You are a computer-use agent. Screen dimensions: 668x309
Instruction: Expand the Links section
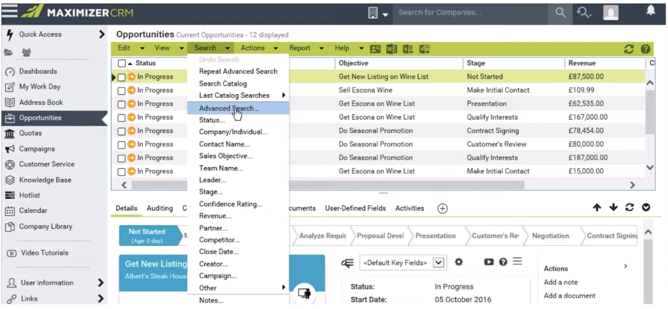[101, 299]
